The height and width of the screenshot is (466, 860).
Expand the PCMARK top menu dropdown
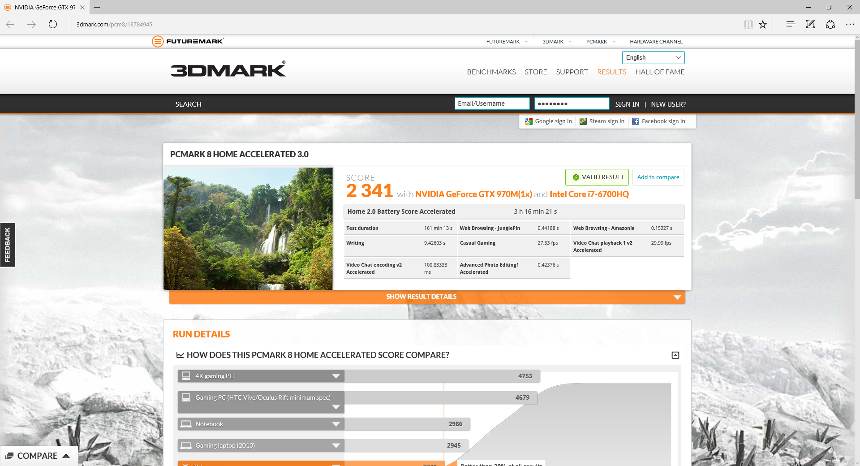[614, 42]
